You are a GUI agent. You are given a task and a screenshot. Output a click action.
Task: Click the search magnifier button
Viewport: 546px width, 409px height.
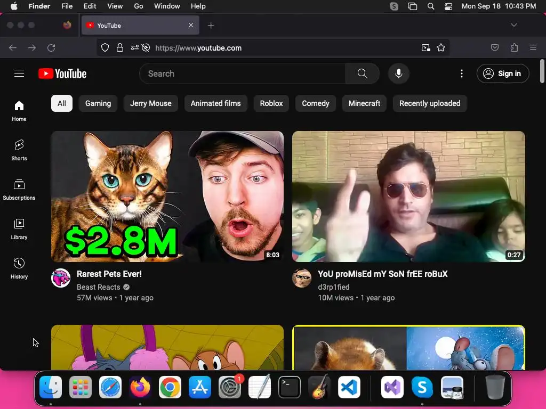(362, 73)
